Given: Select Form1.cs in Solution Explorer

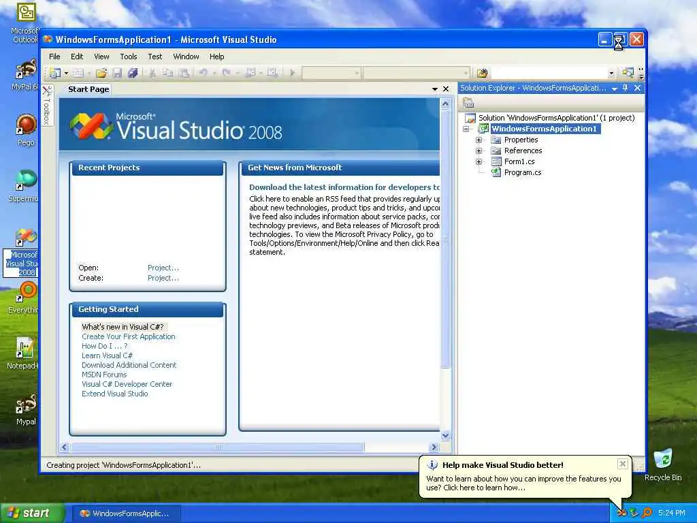Looking at the screenshot, I should [519, 161].
